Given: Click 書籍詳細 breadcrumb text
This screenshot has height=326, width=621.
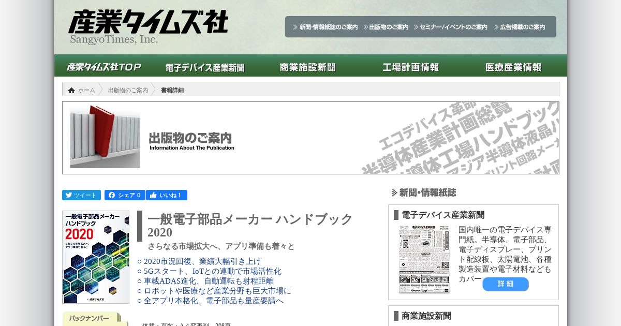Looking at the screenshot, I should click(x=172, y=90).
